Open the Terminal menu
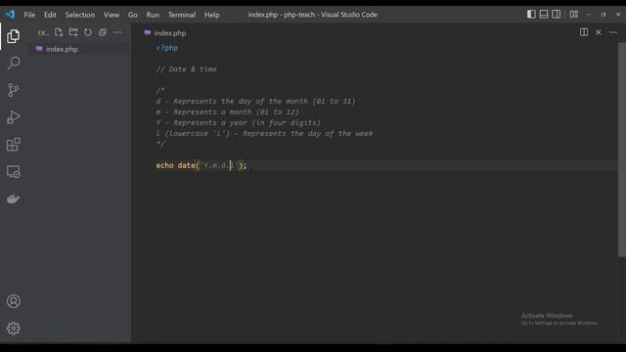 182,15
